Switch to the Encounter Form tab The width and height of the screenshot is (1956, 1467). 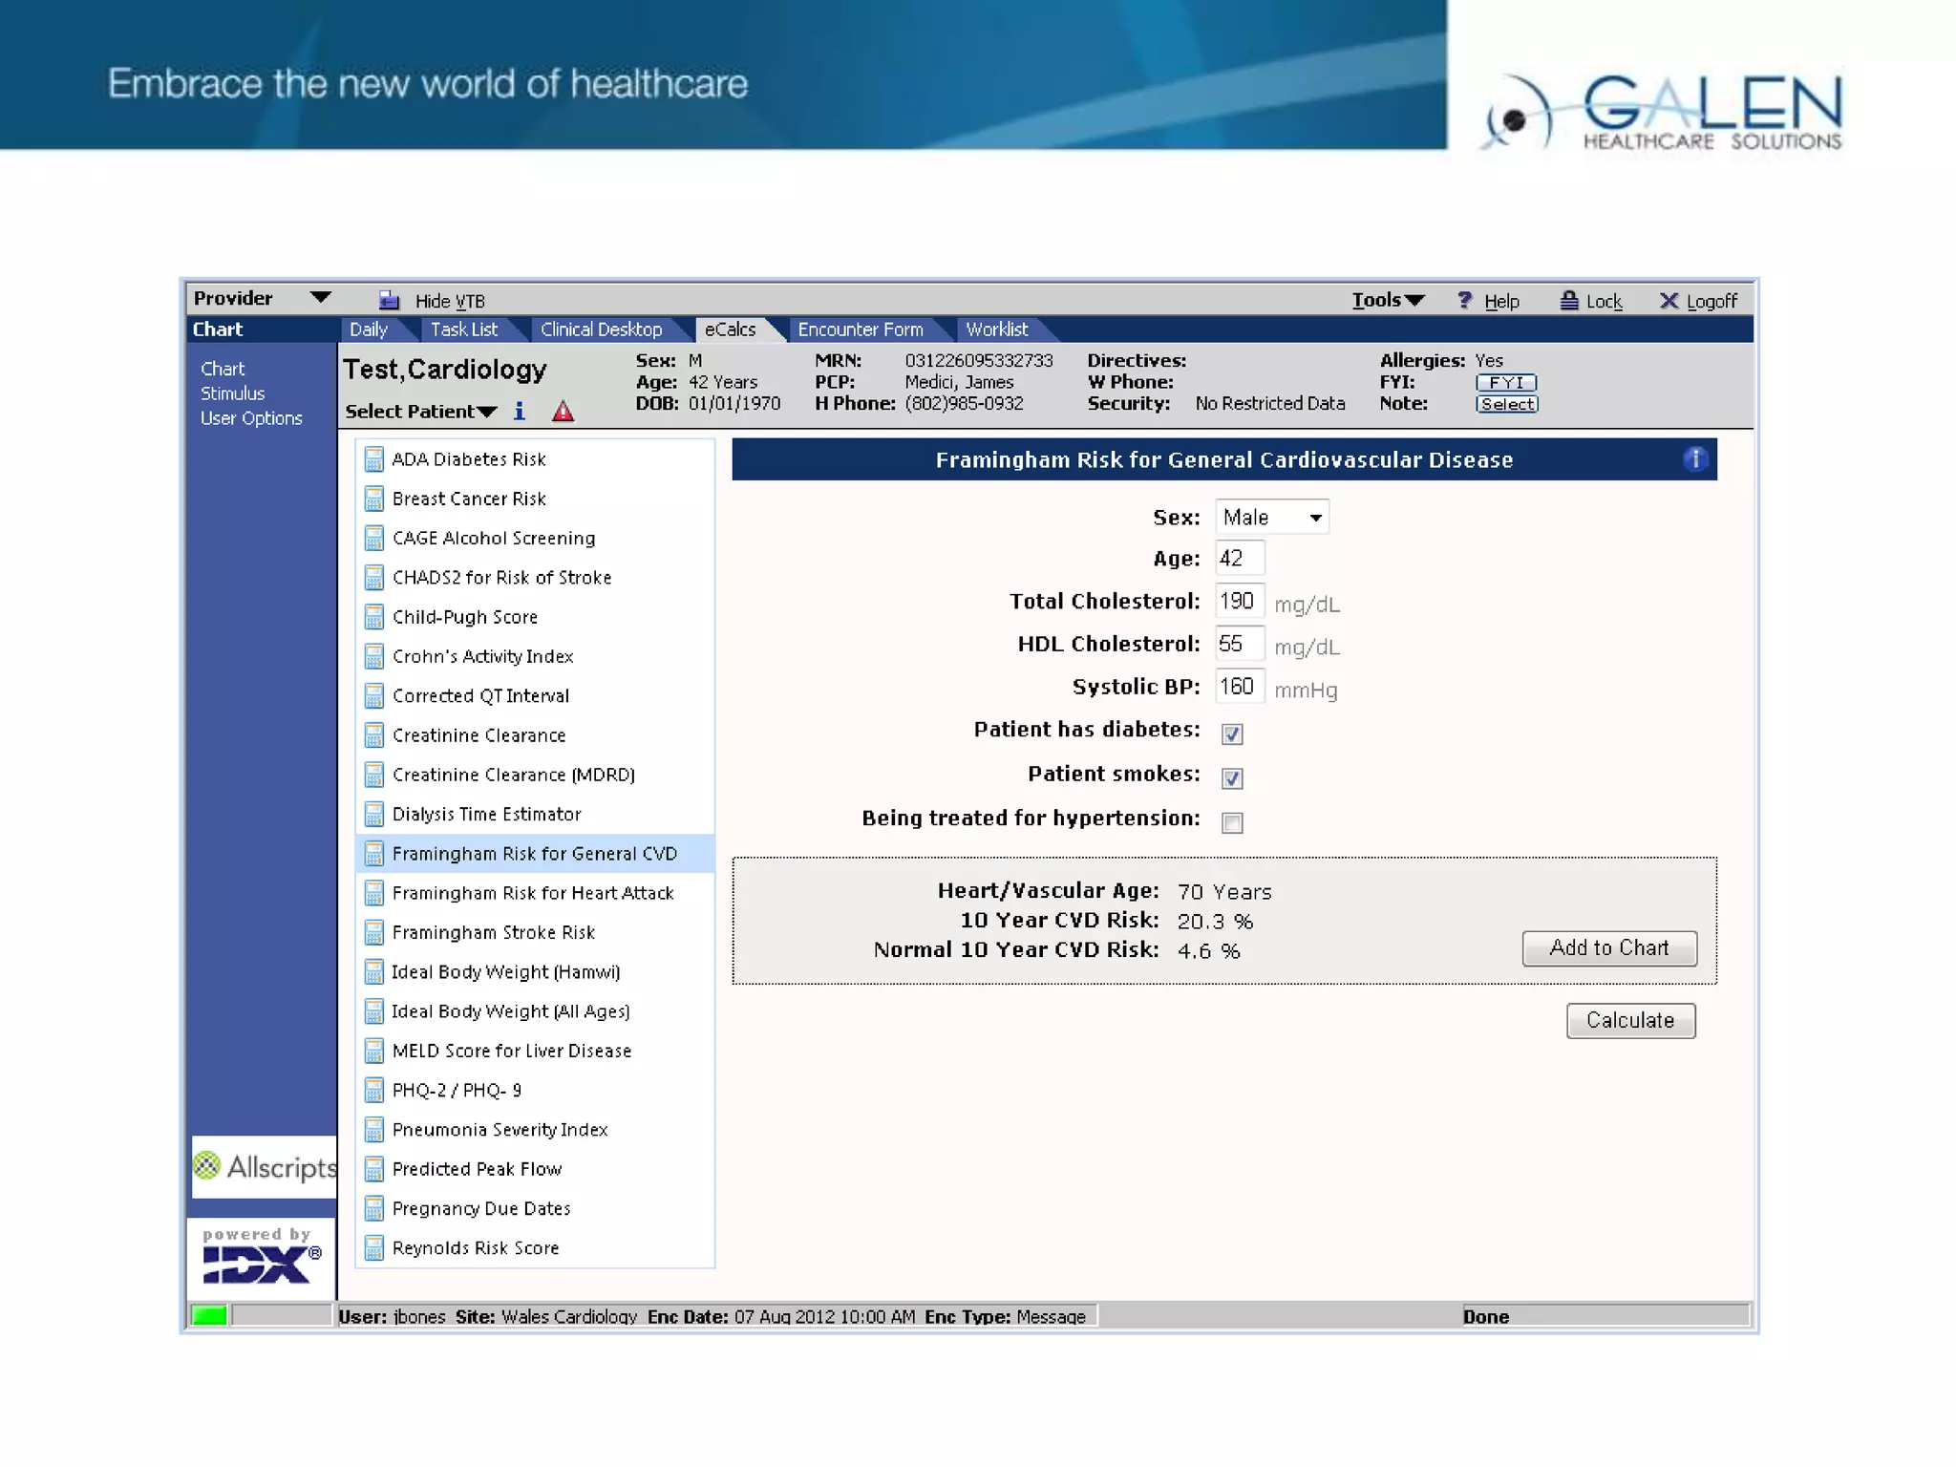click(x=860, y=330)
